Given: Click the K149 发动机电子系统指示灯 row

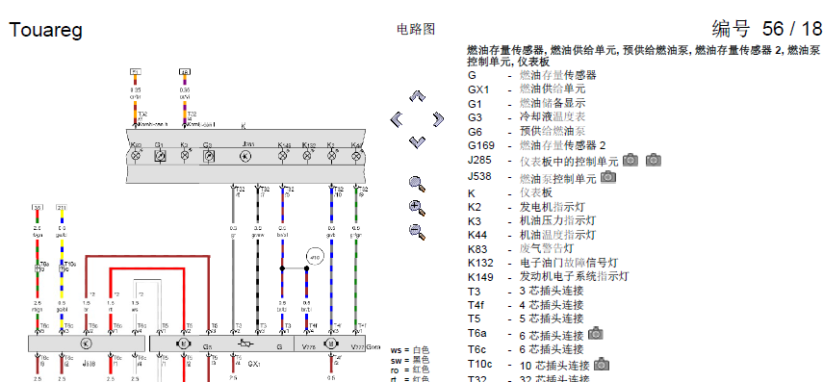Looking at the screenshot, I should (548, 276).
